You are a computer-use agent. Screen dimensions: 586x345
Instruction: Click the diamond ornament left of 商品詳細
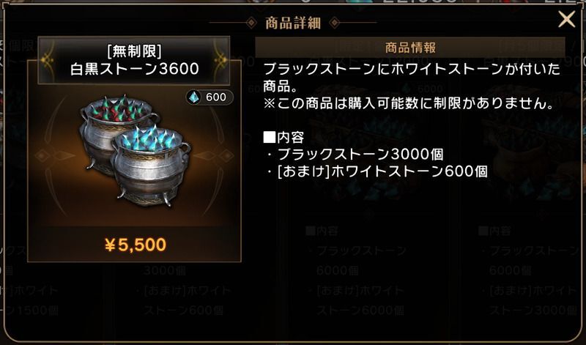tap(251, 23)
